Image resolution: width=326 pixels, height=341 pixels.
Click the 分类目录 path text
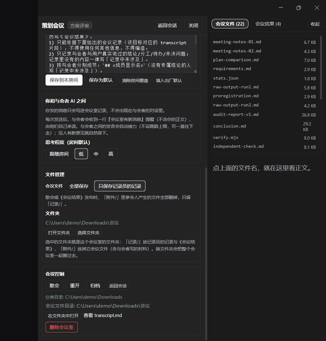click(x=83, y=297)
